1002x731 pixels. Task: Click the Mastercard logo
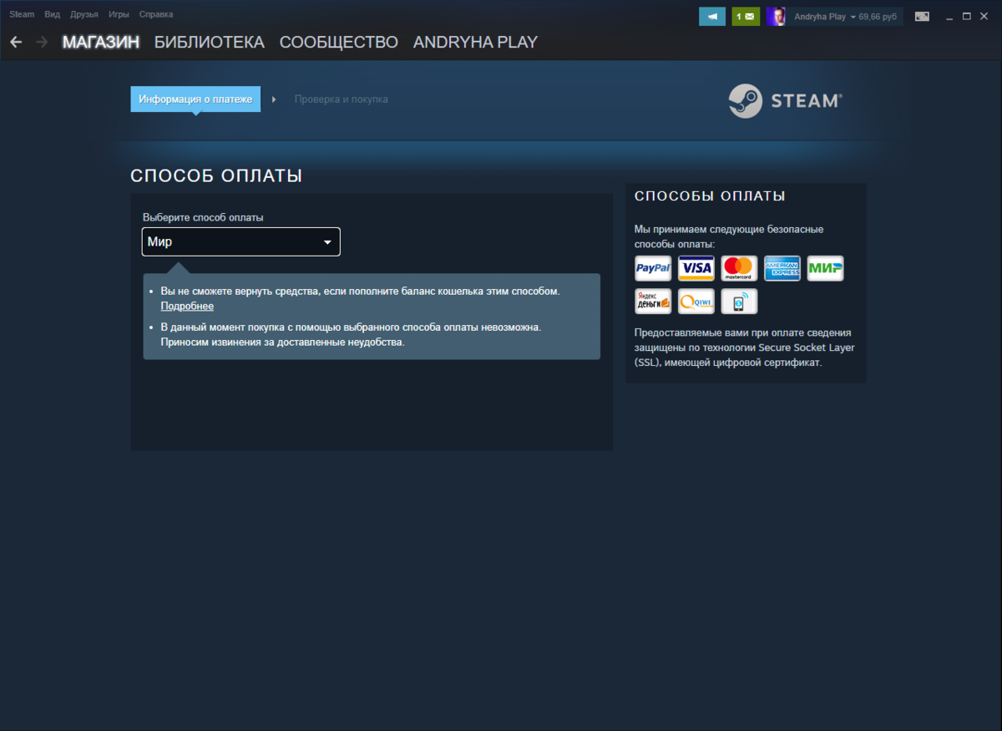click(x=739, y=268)
